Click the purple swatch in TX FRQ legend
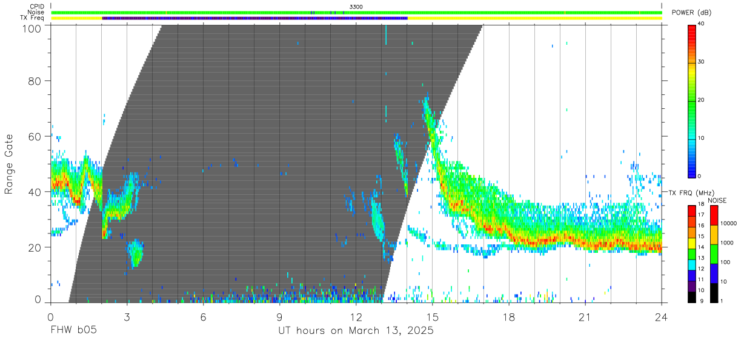Screen dimensions: 744x343 point(691,287)
